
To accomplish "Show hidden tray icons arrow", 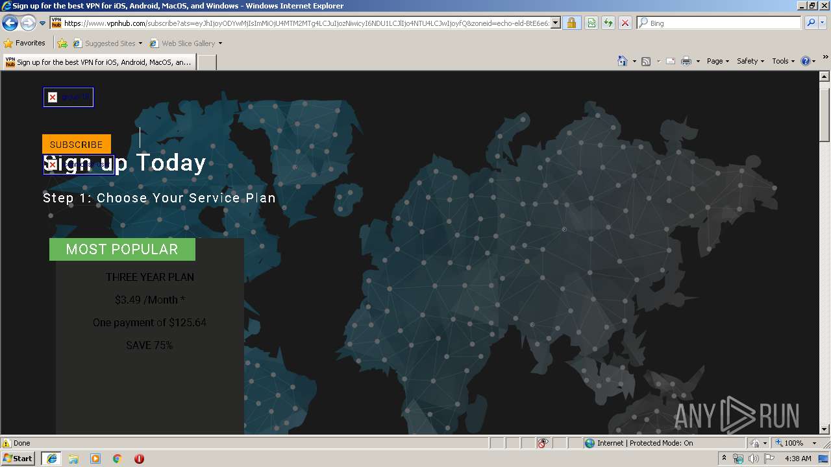I will 724,459.
